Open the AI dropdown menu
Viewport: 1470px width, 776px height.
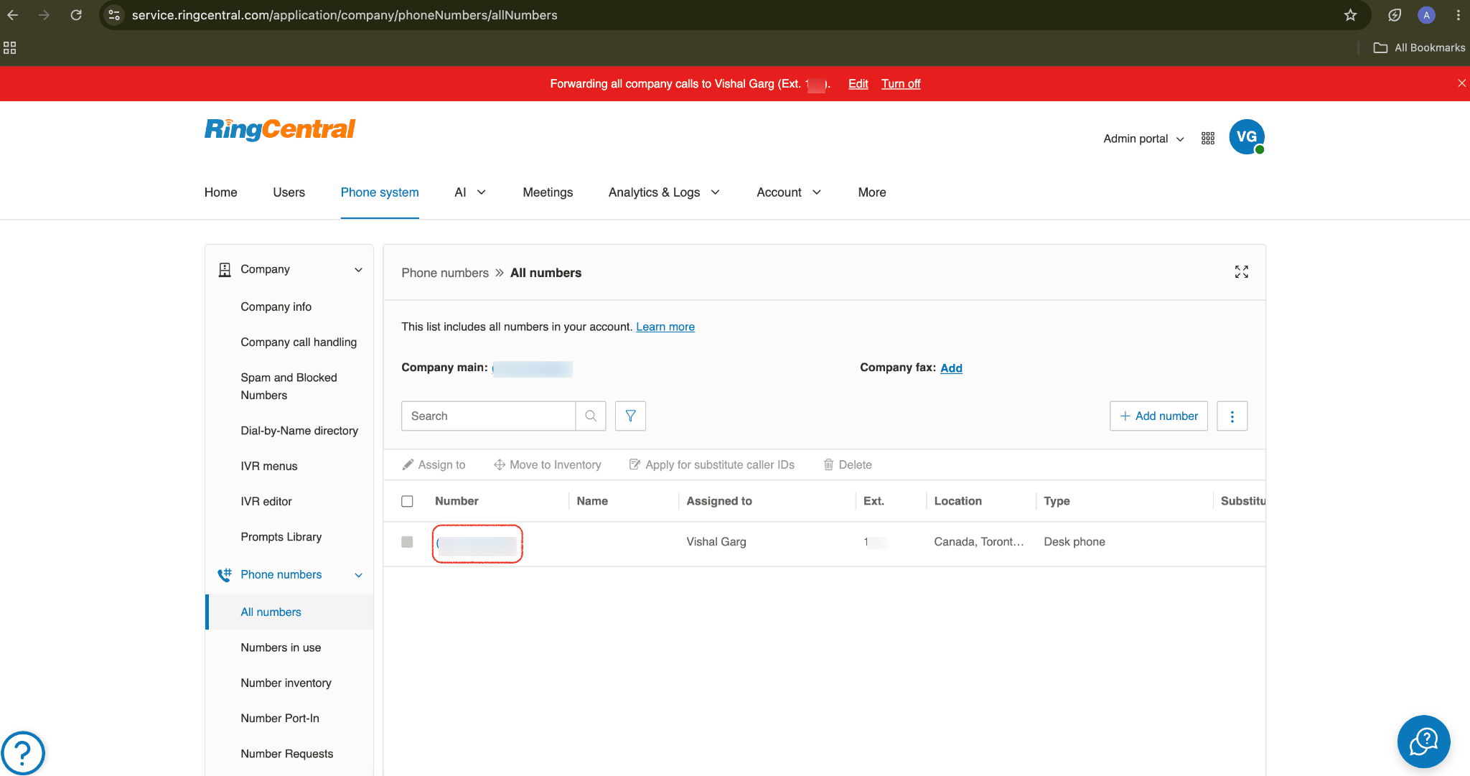pos(470,192)
